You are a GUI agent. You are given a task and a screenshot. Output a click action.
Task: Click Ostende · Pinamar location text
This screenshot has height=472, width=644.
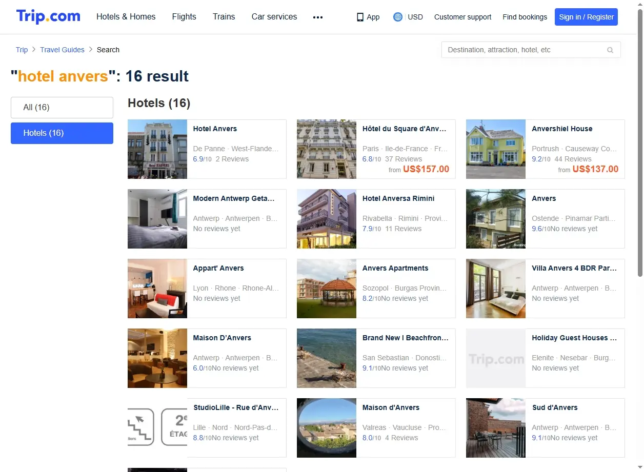(574, 219)
